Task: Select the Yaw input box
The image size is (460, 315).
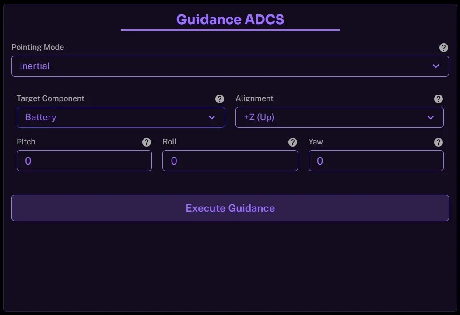Action: 376,161
